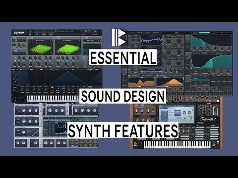Open Serum's filter type dropdown
Viewport: 238px width, 178px height.
92,41
